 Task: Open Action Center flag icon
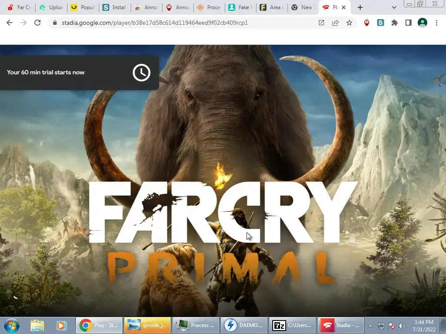[x=392, y=326]
